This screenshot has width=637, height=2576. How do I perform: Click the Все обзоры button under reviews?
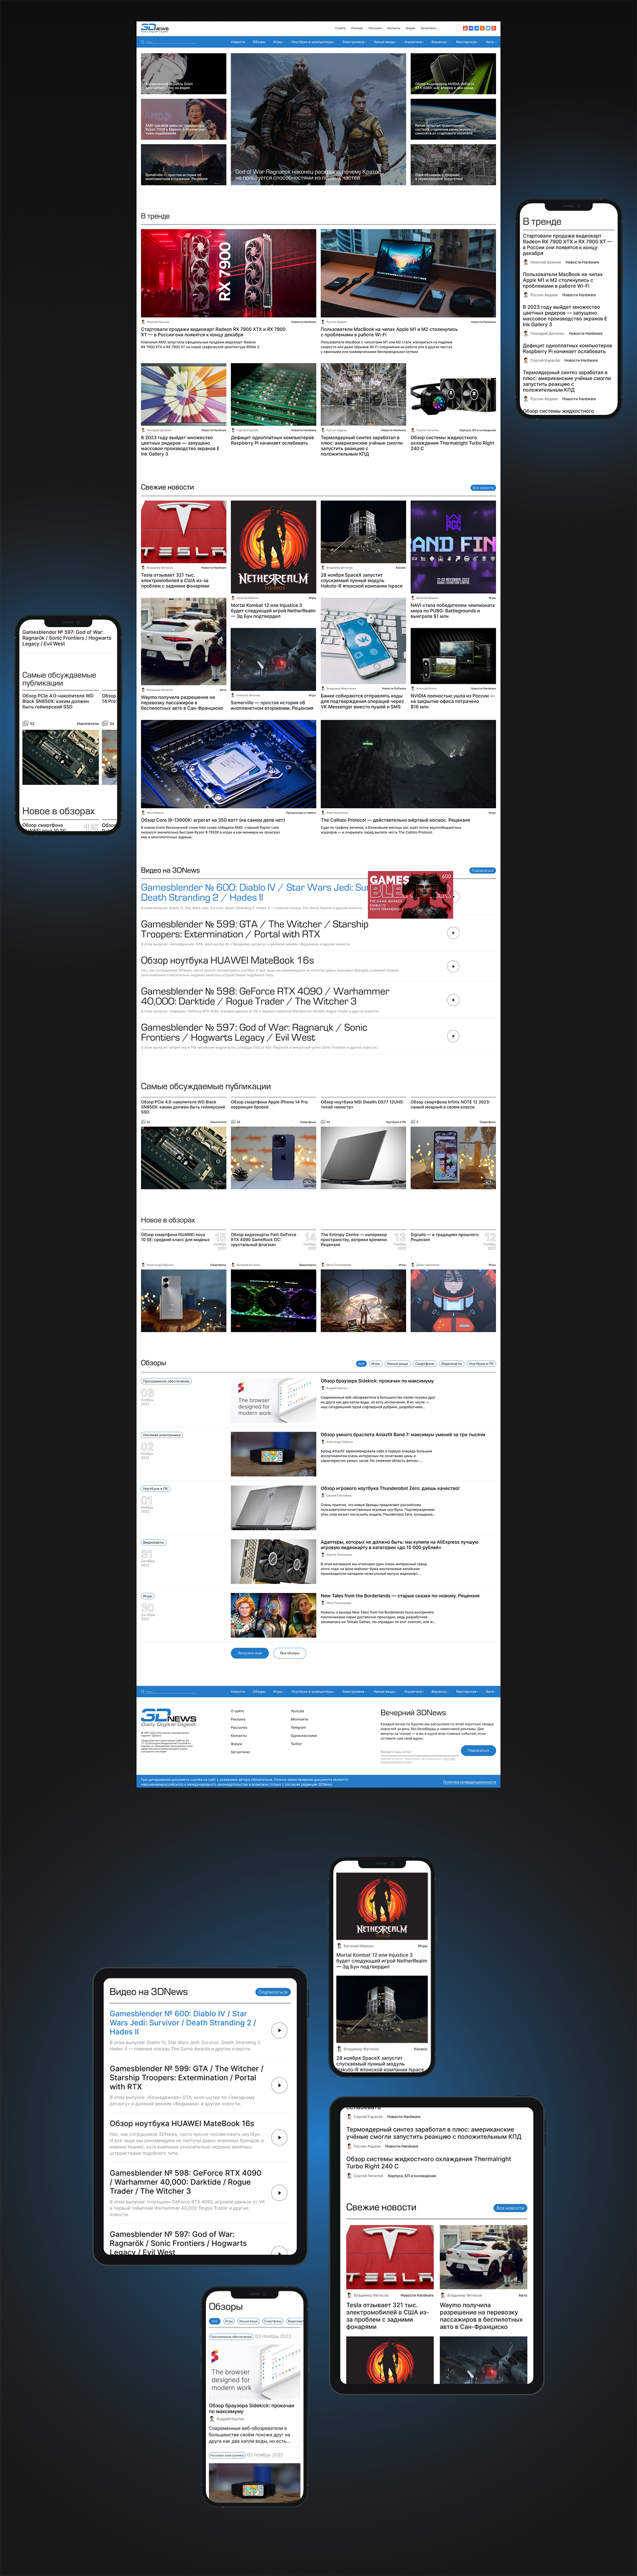click(290, 1653)
